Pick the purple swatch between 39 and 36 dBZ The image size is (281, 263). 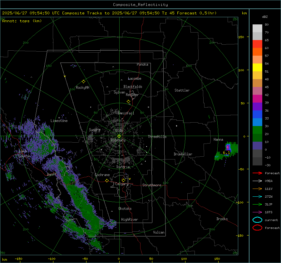click(x=257, y=107)
